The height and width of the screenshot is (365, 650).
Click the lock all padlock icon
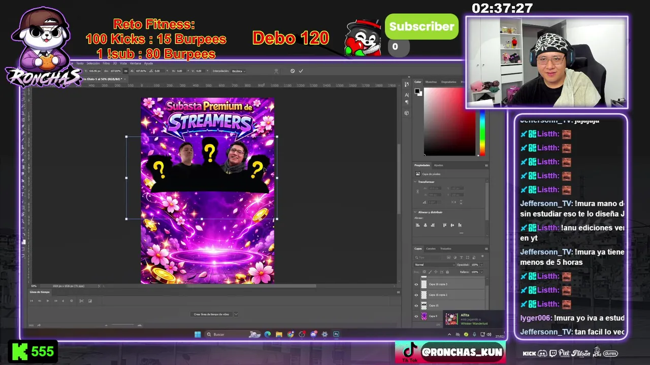(x=447, y=272)
